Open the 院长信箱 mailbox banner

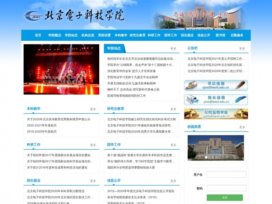pos(216,100)
